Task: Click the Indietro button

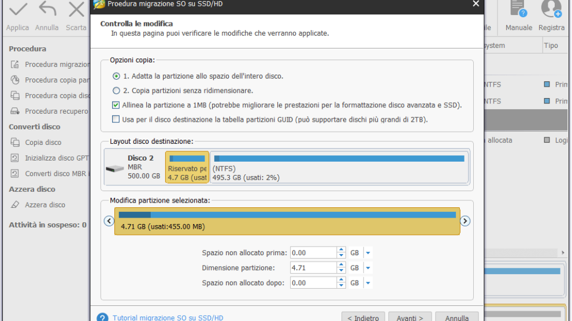Action: pyautogui.click(x=363, y=318)
